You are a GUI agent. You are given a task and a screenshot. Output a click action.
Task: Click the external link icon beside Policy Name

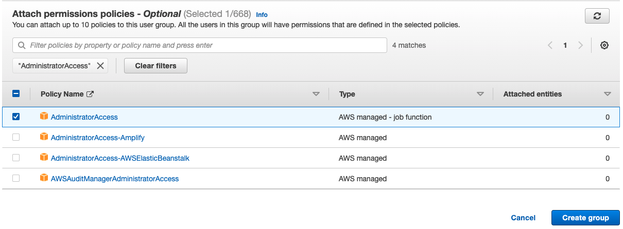pos(90,94)
